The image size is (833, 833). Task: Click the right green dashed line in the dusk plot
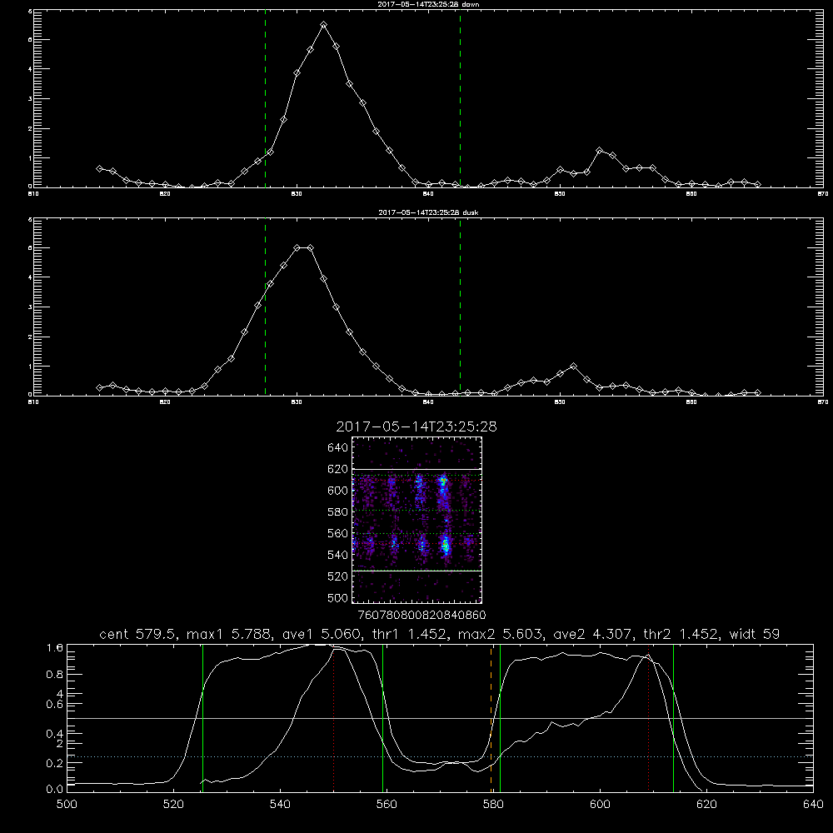[x=460, y=308]
